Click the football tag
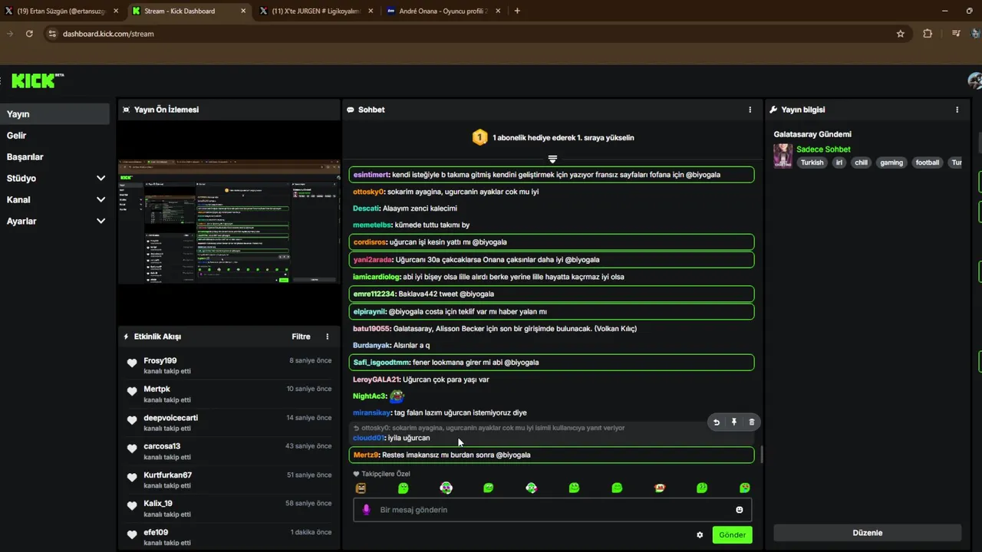Screen dimensions: 982x552 928,163
